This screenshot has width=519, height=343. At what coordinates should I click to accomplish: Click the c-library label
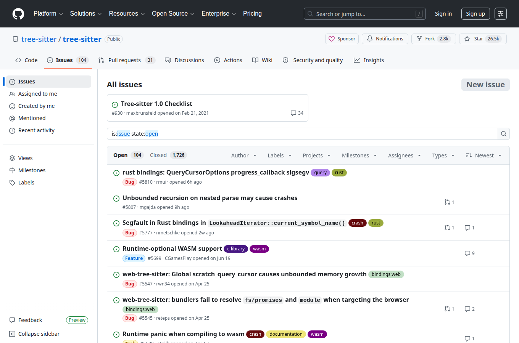[x=236, y=249]
